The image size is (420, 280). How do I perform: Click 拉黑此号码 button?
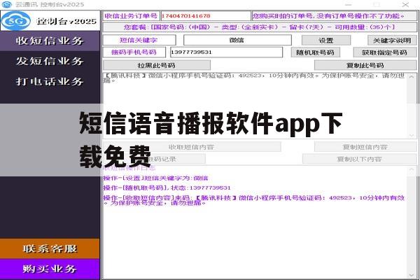click(x=157, y=65)
